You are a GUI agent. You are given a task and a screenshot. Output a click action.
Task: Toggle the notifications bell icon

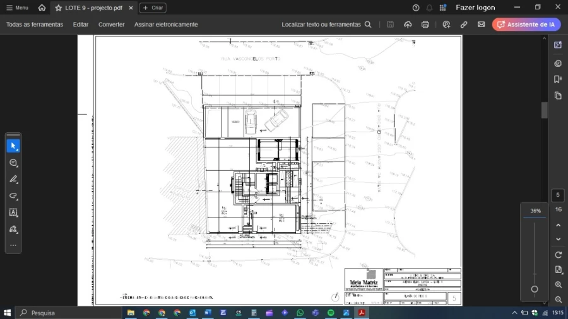pyautogui.click(x=429, y=8)
